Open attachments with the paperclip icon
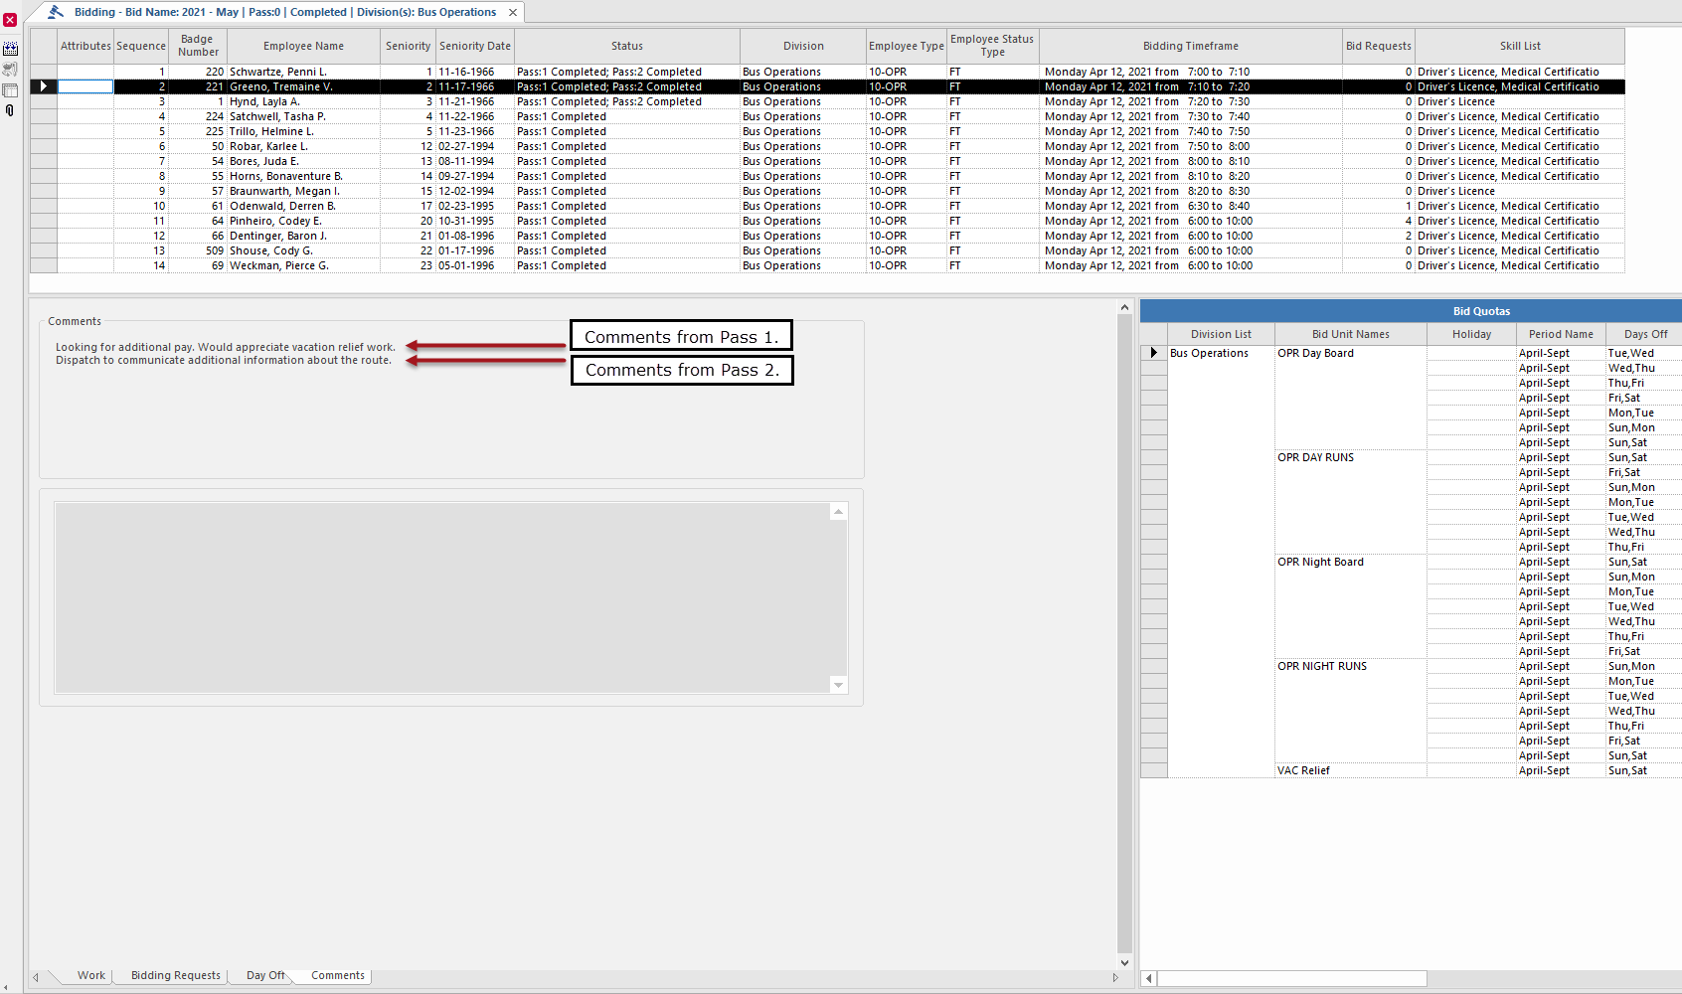This screenshot has height=994, width=1682. (x=10, y=110)
